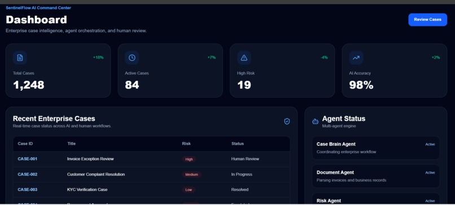The height and width of the screenshot is (205, 455).
Task: Click the 1,248 Total Cases value
Action: [29, 85]
